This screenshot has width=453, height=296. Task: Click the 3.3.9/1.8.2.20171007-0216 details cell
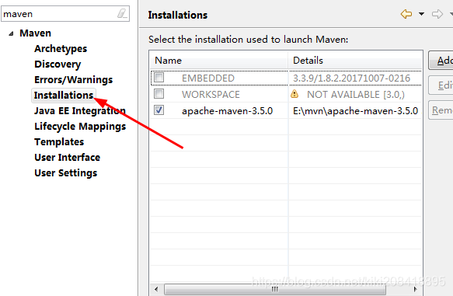pyautogui.click(x=351, y=78)
